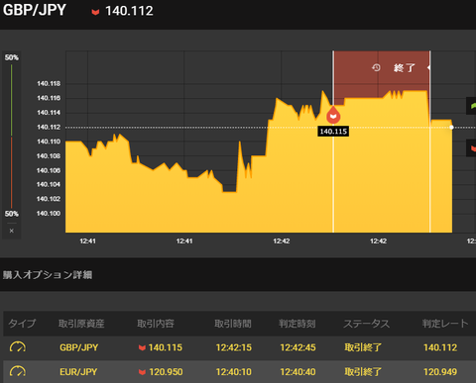
Task: Click judgment rate 120.949 in table
Action: pos(440,372)
